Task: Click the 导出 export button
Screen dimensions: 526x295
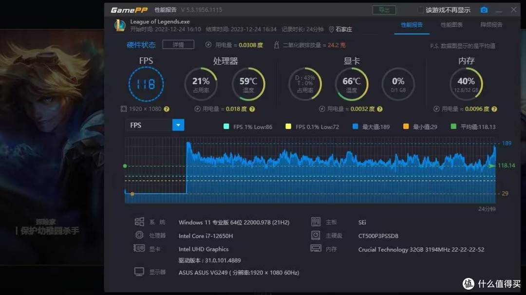Action: point(384,10)
